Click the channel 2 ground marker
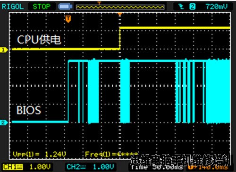 pyautogui.click(x=4, y=123)
